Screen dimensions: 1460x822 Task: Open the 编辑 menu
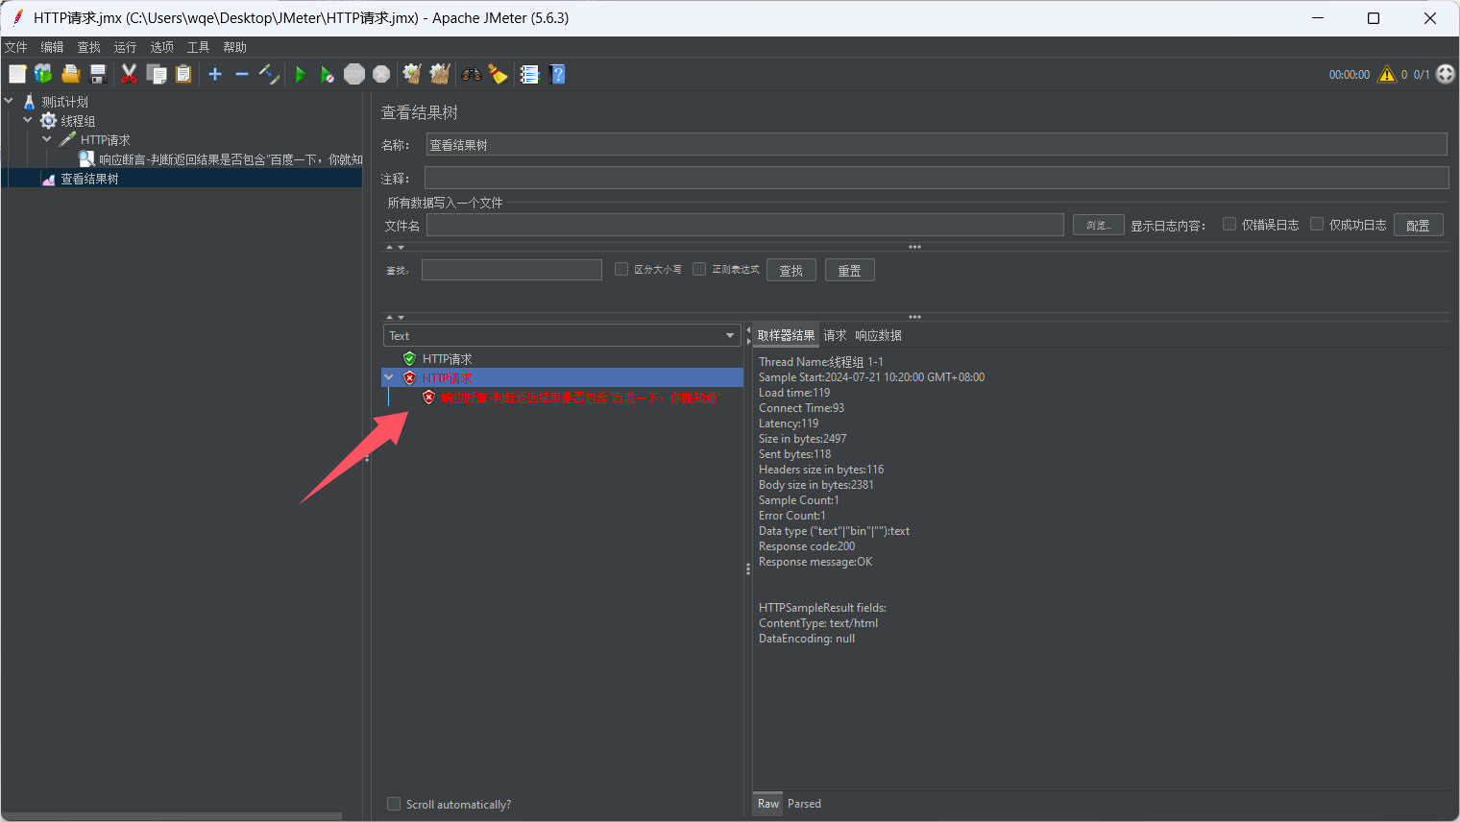point(53,47)
